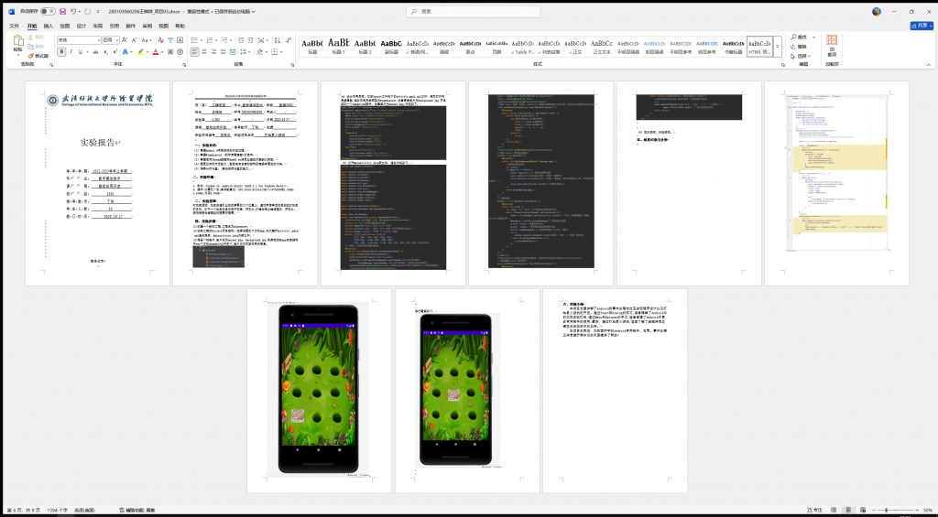Switch to print layout view in status bar
This screenshot has width=938, height=517.
point(847,510)
